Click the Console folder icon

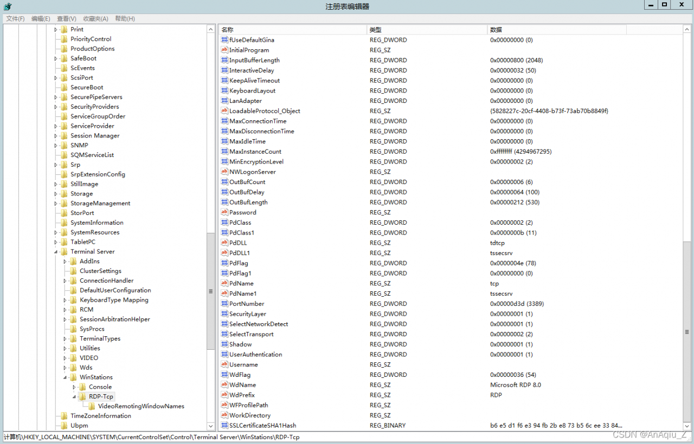pyautogui.click(x=82, y=387)
